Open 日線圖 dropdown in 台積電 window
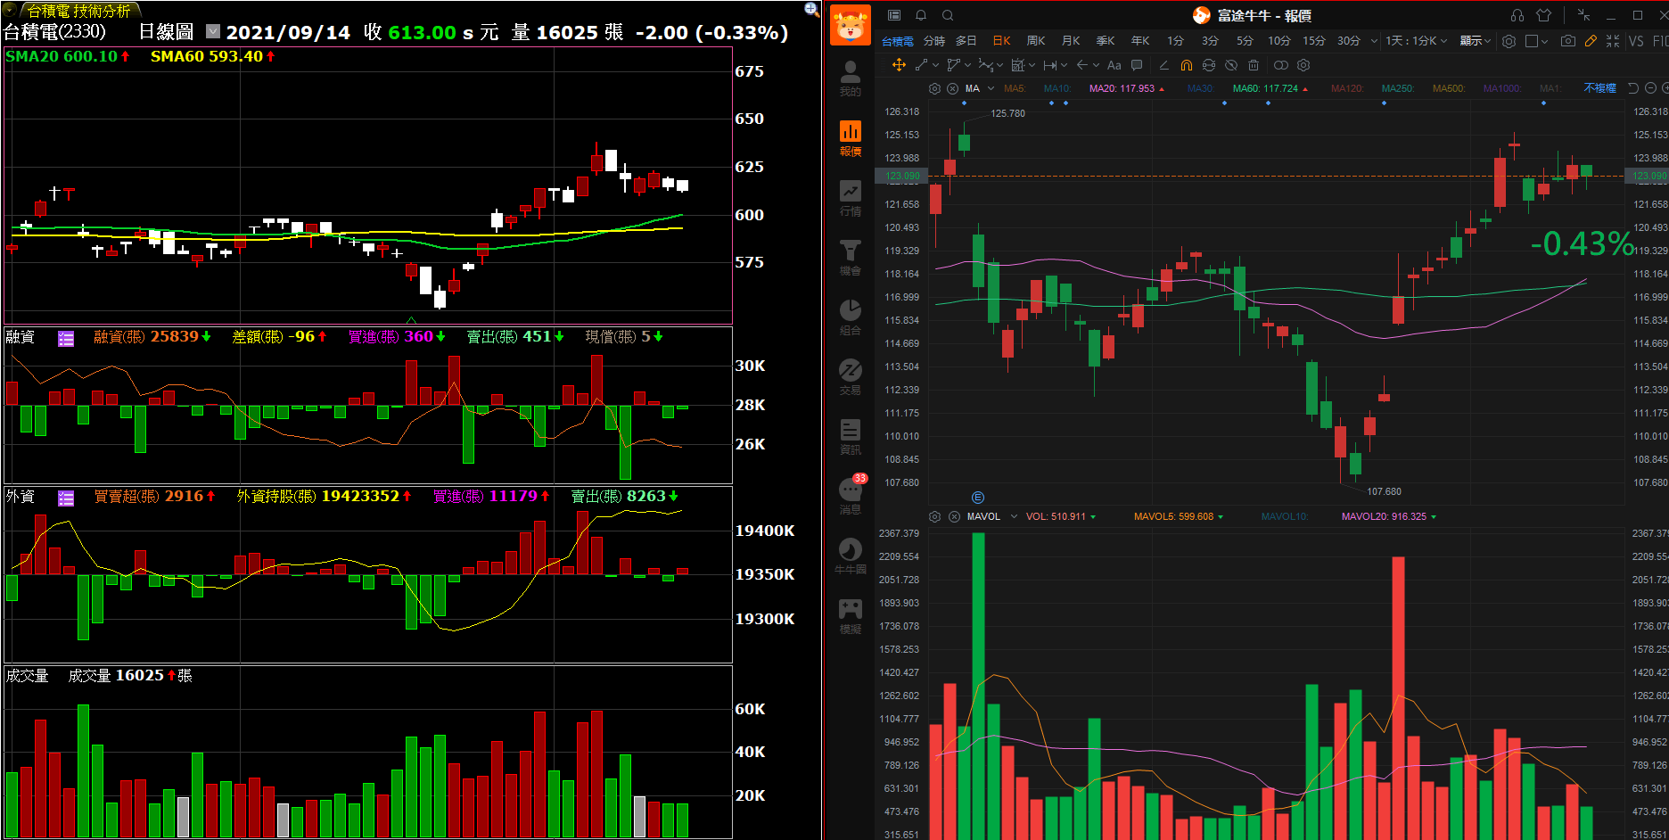1669x840 pixels. point(212,31)
